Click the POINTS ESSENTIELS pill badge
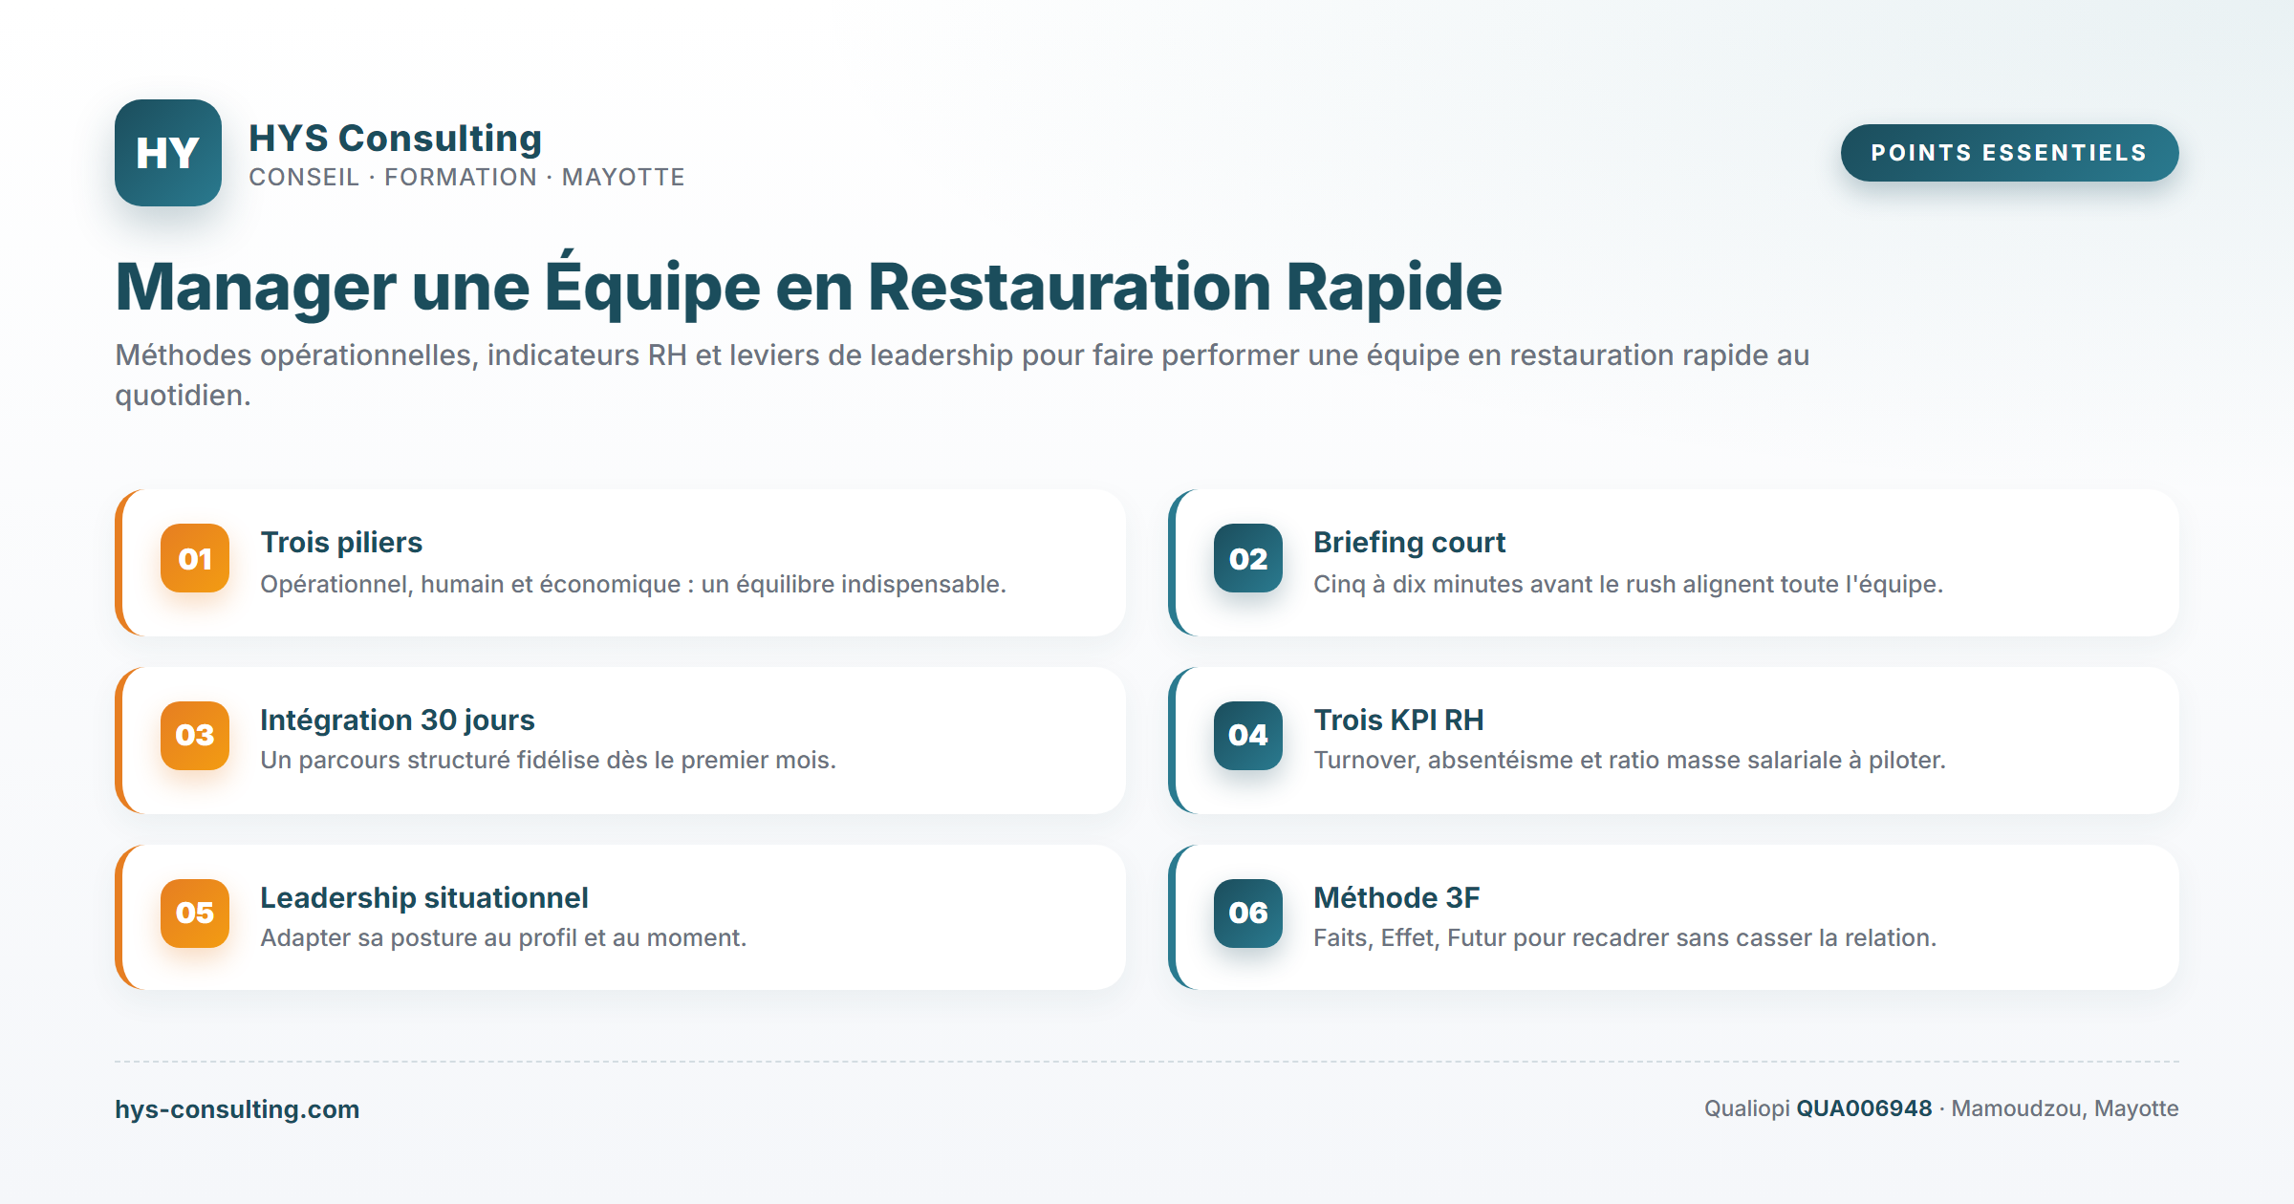 coord(2009,153)
